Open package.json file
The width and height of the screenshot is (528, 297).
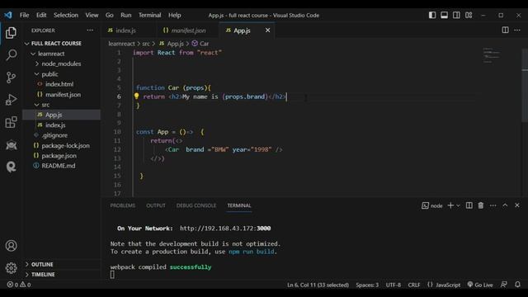click(59, 156)
